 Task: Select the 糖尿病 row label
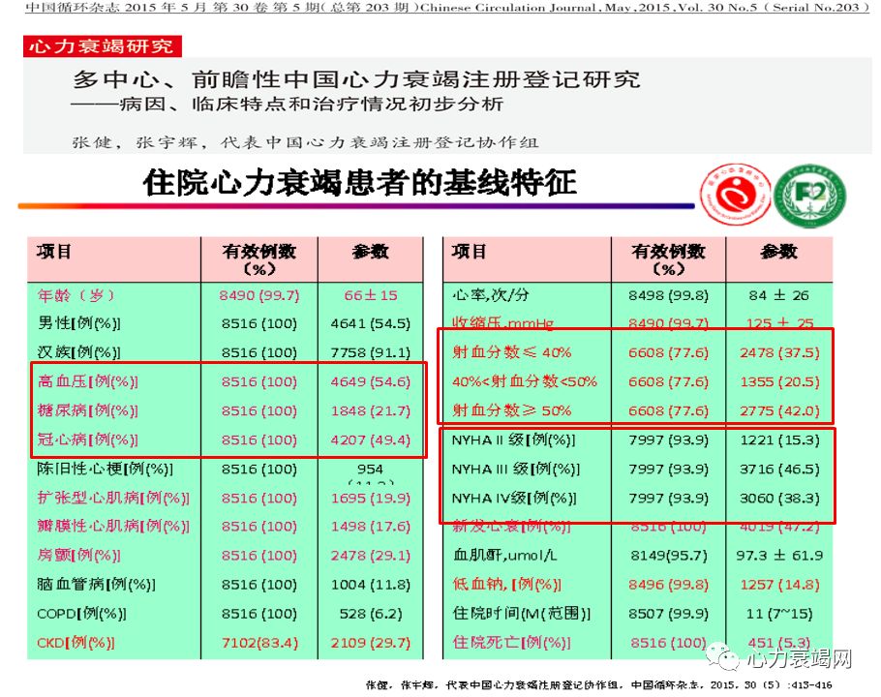click(87, 410)
